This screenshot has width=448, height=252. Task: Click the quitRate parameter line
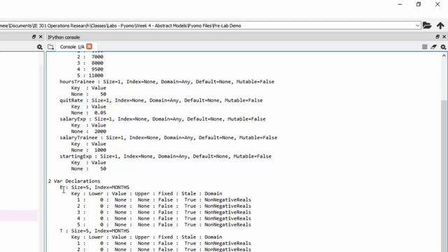(x=161, y=100)
